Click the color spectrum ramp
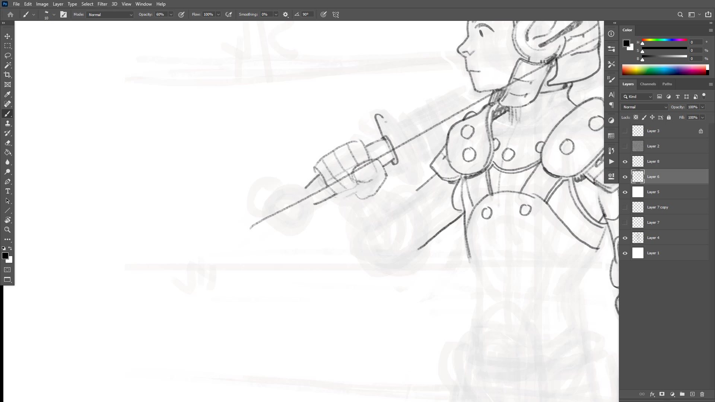715x402 pixels. pos(664,70)
